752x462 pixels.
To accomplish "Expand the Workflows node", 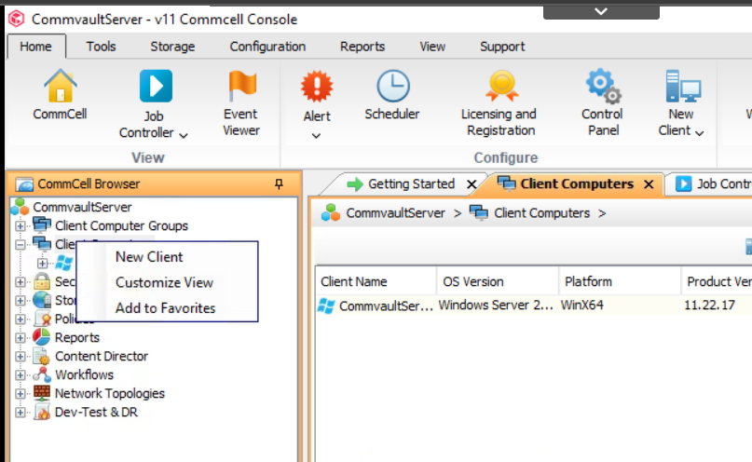I will click(x=21, y=374).
